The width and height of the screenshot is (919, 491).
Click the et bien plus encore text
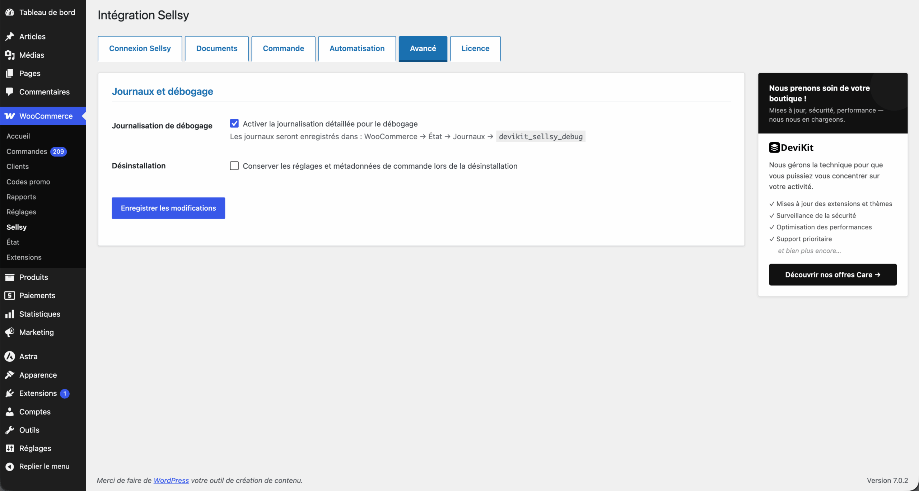[x=810, y=251]
